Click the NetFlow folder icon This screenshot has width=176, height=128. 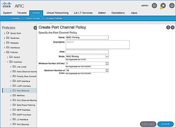click(x=14, y=95)
